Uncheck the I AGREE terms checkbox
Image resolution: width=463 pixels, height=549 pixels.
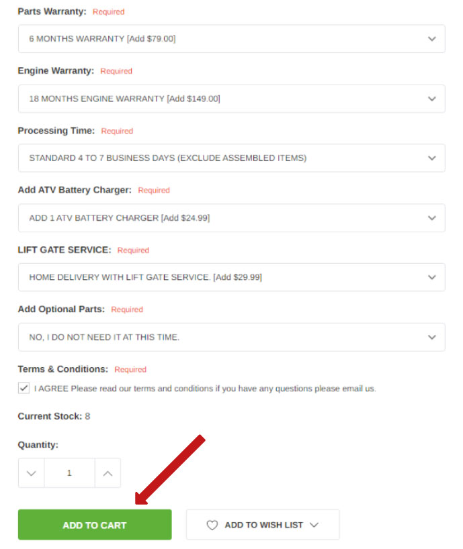[x=24, y=388]
